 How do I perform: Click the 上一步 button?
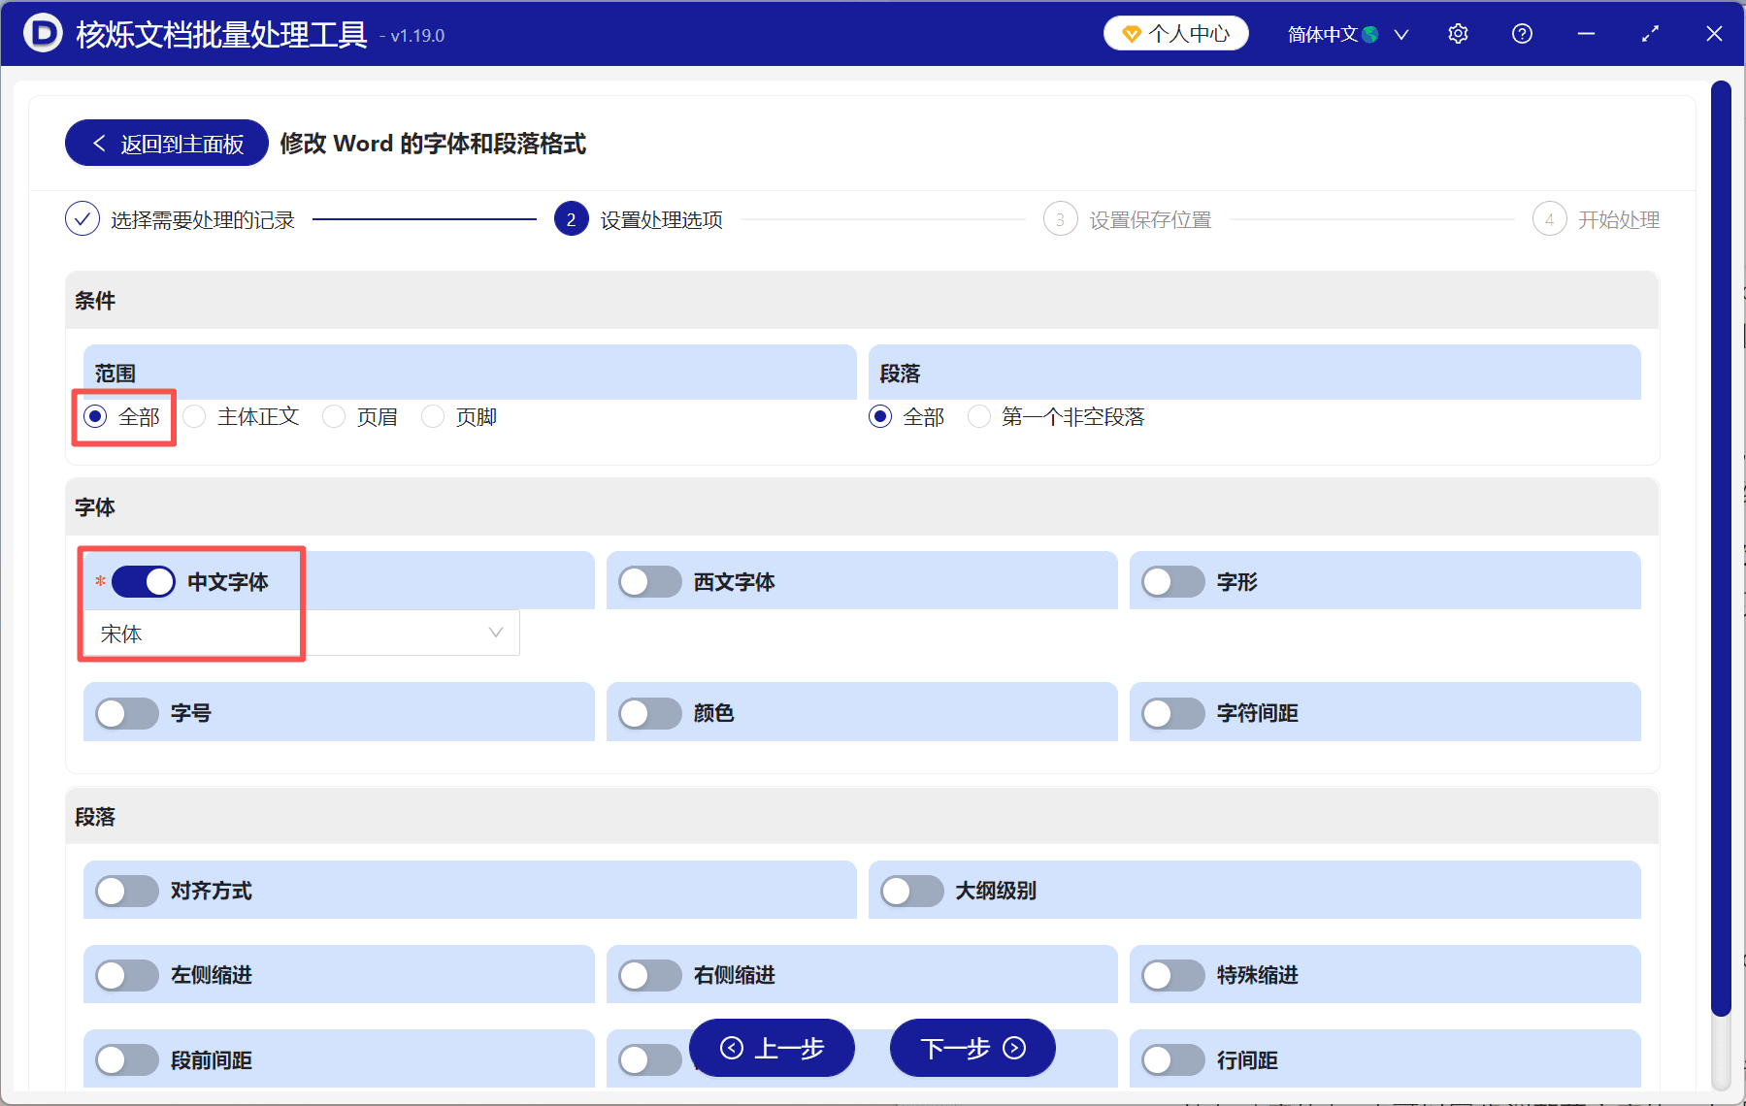pos(772,1048)
